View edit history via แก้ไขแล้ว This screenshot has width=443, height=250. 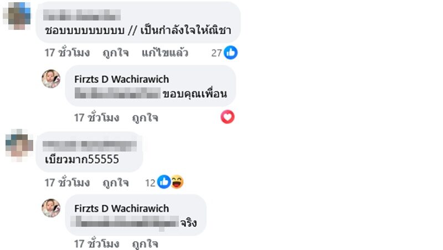click(165, 53)
